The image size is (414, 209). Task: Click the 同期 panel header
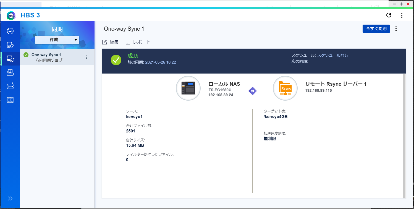tap(57, 29)
